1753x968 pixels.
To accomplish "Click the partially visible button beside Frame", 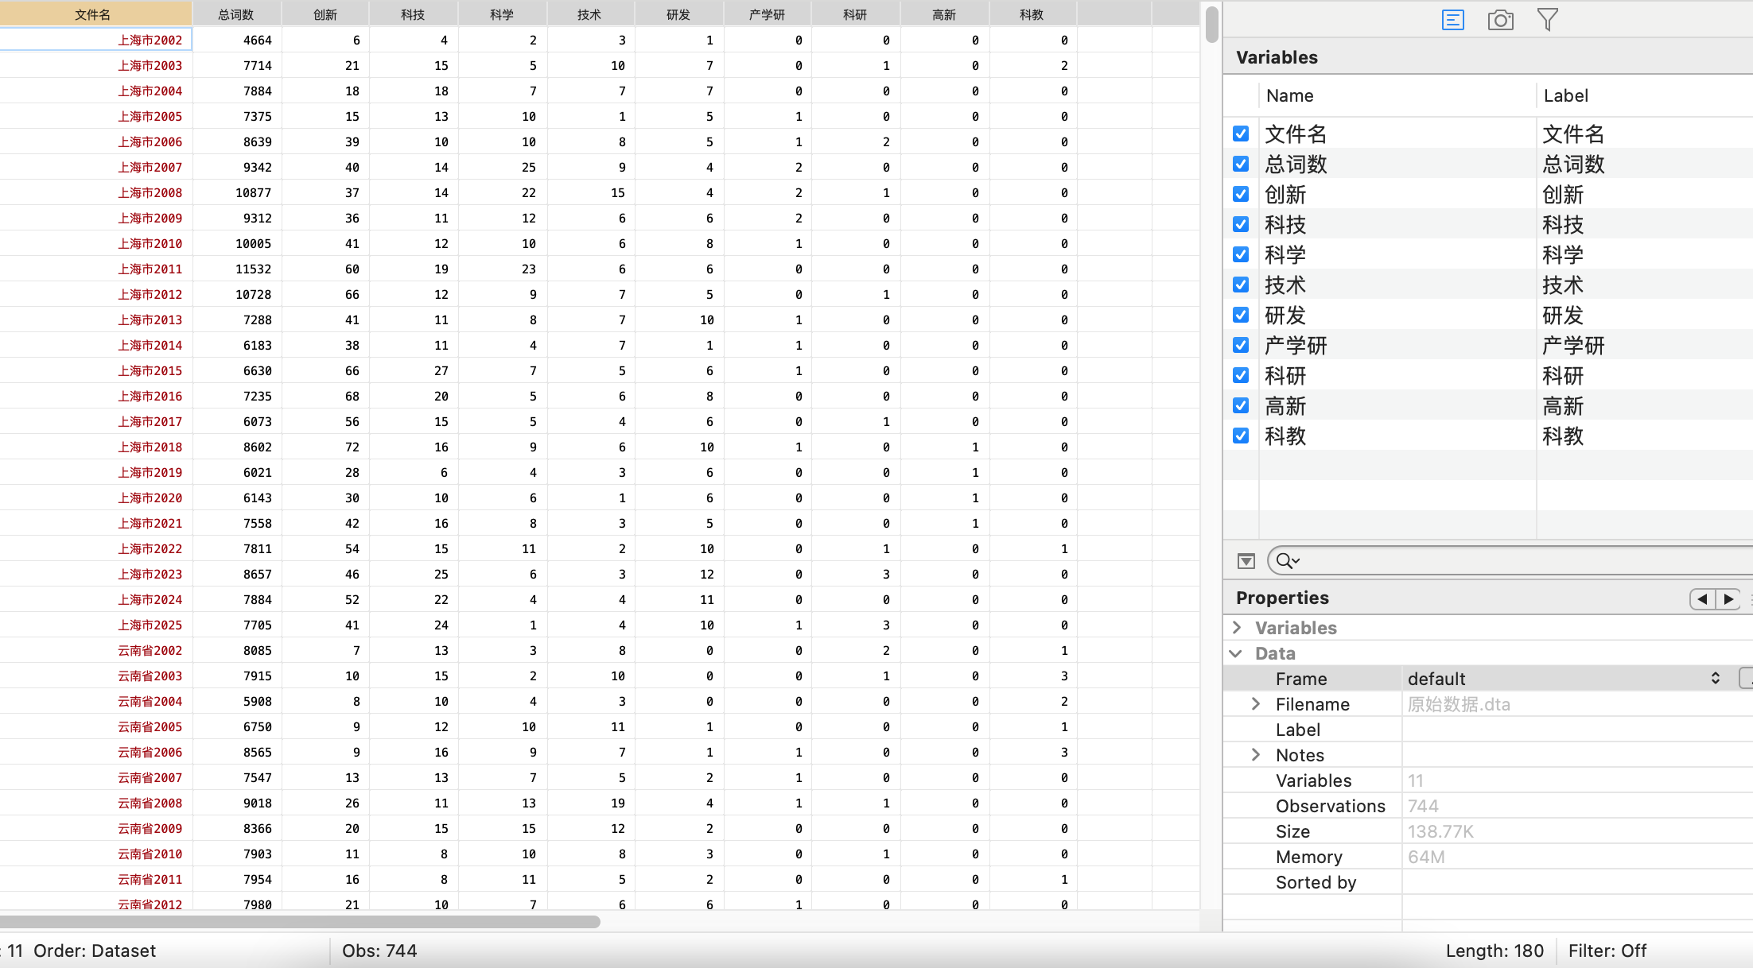I will click(1746, 678).
